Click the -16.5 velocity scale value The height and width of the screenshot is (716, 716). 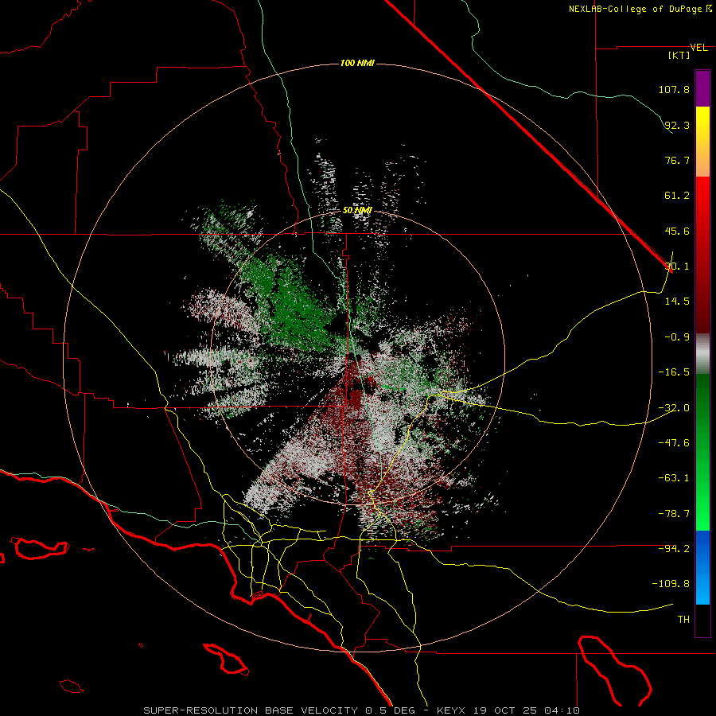674,372
